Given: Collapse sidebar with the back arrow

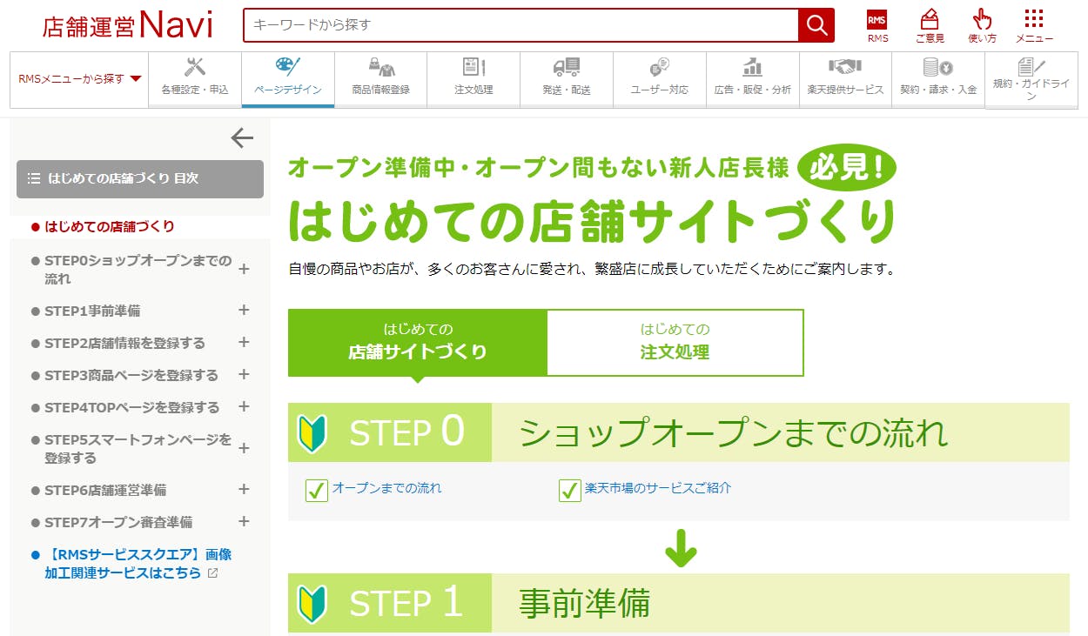Looking at the screenshot, I should click(241, 137).
